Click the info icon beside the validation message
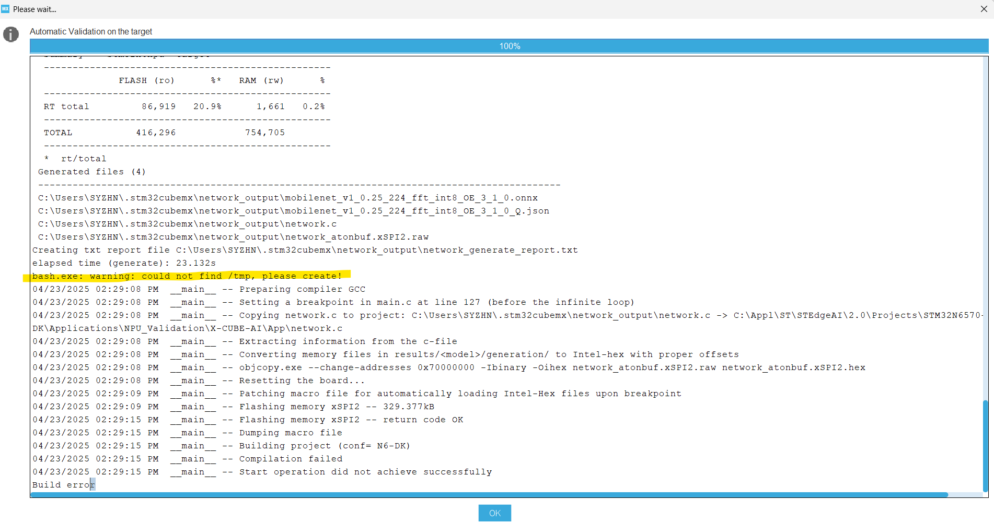The height and width of the screenshot is (523, 994). pos(10,34)
